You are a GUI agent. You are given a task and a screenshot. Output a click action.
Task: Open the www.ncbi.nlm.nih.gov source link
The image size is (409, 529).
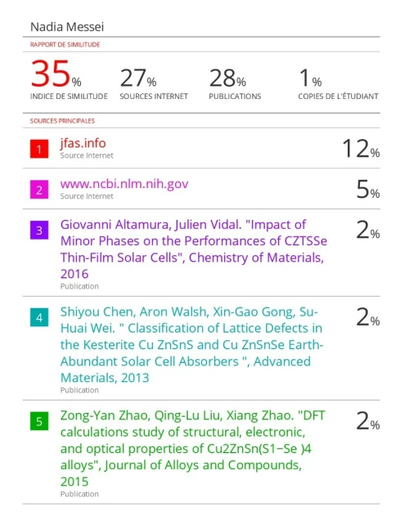coord(124,184)
